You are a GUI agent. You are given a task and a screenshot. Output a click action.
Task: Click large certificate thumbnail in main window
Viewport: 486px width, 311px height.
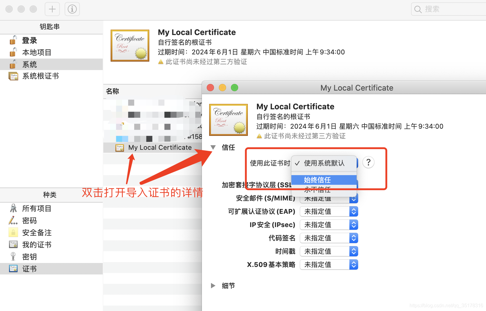130,46
